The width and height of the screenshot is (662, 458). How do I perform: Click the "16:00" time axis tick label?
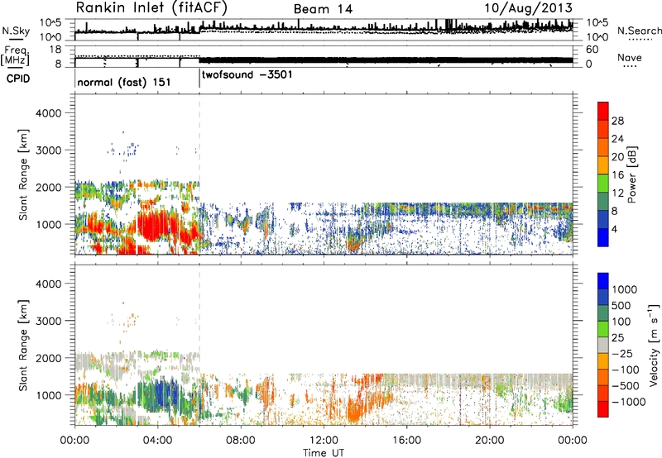tap(406, 441)
